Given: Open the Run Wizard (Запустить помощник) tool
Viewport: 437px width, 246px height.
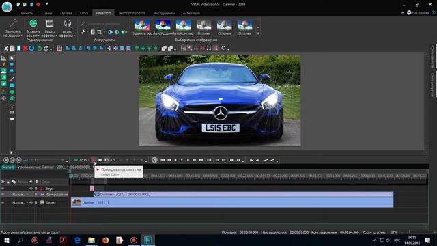Looking at the screenshot, I should 13,28.
